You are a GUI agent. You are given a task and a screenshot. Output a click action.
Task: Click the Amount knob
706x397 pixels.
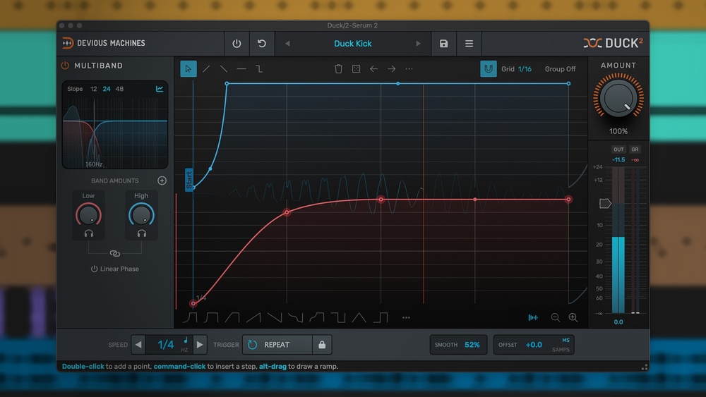[618, 98]
